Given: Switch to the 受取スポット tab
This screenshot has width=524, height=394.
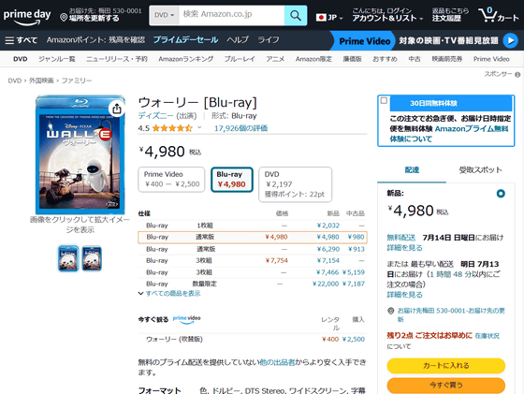Looking at the screenshot, I should coord(480,170).
